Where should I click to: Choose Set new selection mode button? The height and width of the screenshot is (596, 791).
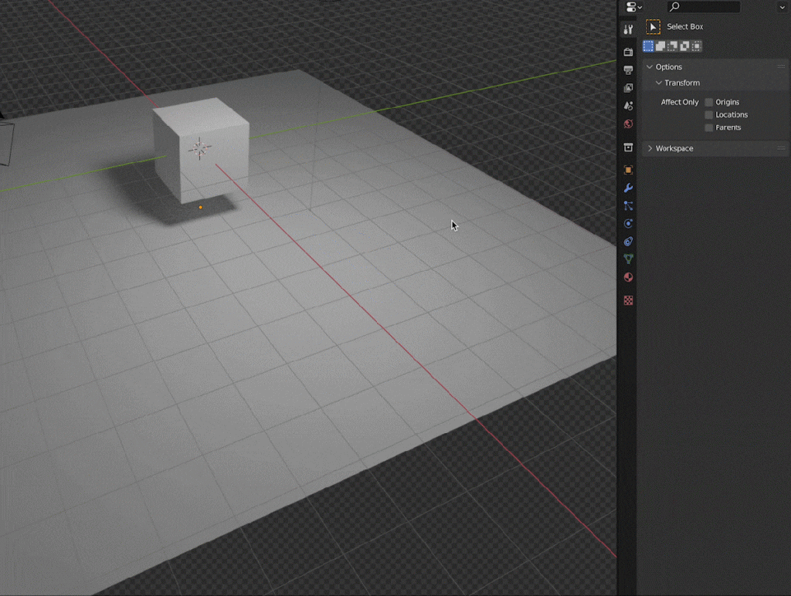(648, 46)
